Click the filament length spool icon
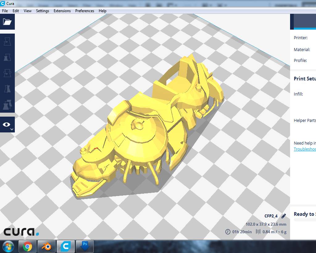 pos(258,232)
